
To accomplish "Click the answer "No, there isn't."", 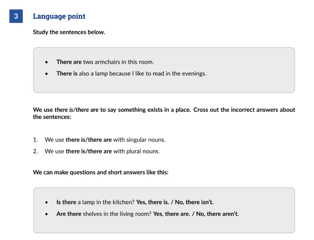I will coord(194,202).
